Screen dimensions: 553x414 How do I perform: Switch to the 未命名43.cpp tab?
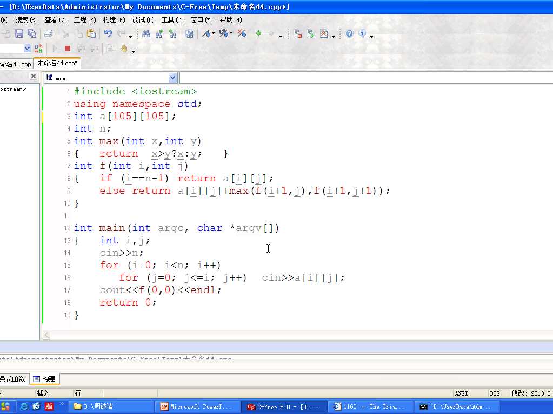click(x=16, y=64)
